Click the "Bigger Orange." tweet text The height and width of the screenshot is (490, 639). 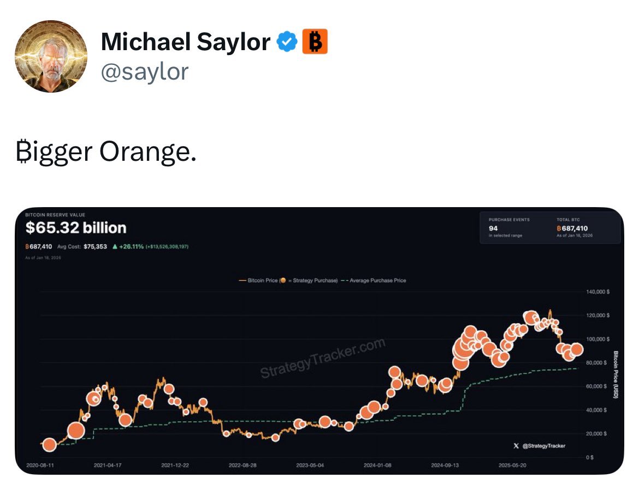(105, 153)
